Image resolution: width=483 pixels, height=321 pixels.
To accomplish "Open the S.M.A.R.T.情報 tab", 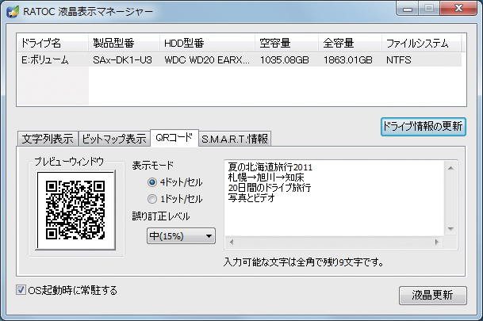I will [235, 139].
